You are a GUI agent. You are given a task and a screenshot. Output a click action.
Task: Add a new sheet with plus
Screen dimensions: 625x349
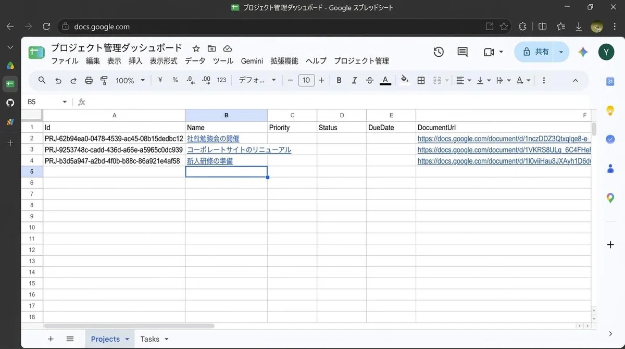click(x=51, y=339)
